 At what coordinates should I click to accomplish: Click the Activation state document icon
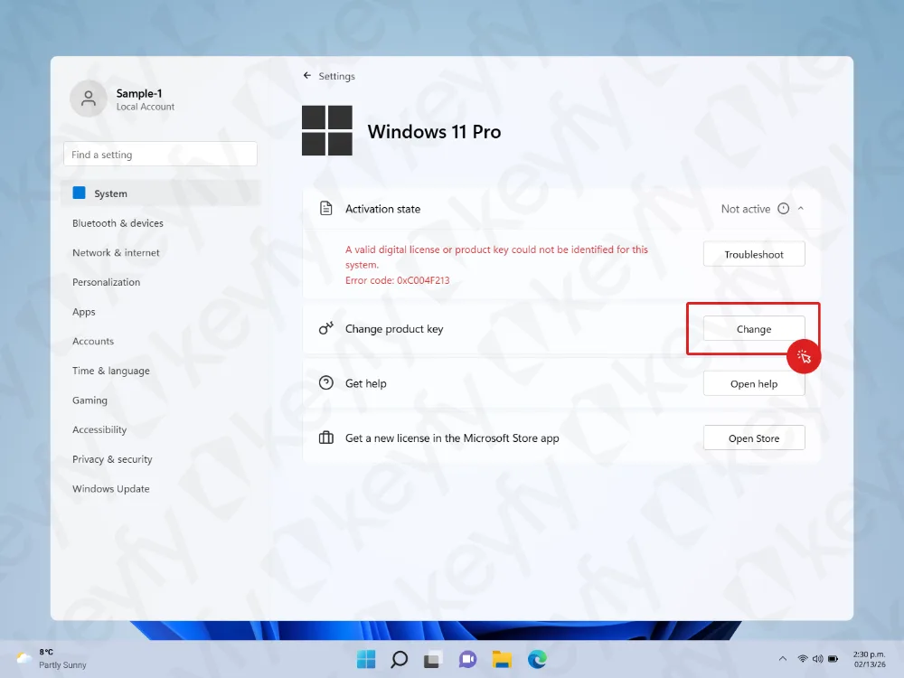[x=325, y=208]
